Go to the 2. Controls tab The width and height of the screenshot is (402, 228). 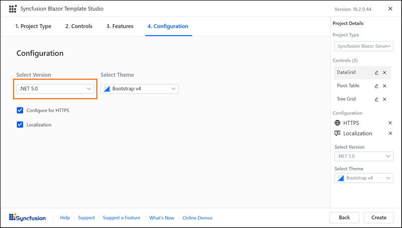79,26
